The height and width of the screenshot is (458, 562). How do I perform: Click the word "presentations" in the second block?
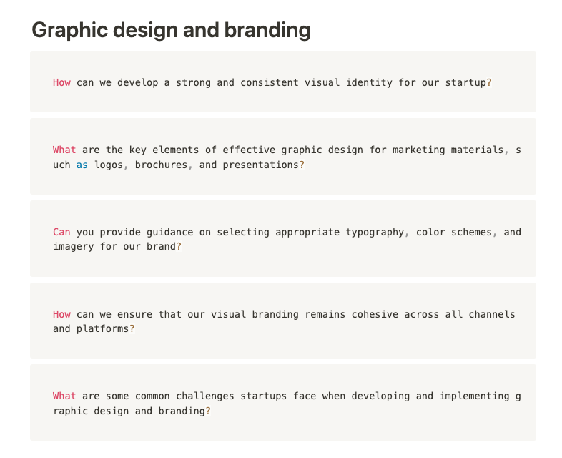(x=260, y=165)
